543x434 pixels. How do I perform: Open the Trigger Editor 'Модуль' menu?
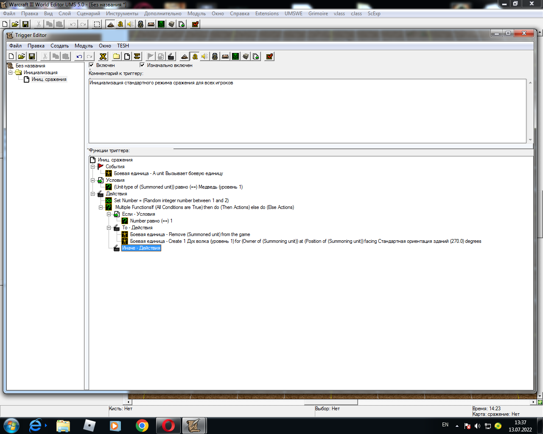[84, 46]
